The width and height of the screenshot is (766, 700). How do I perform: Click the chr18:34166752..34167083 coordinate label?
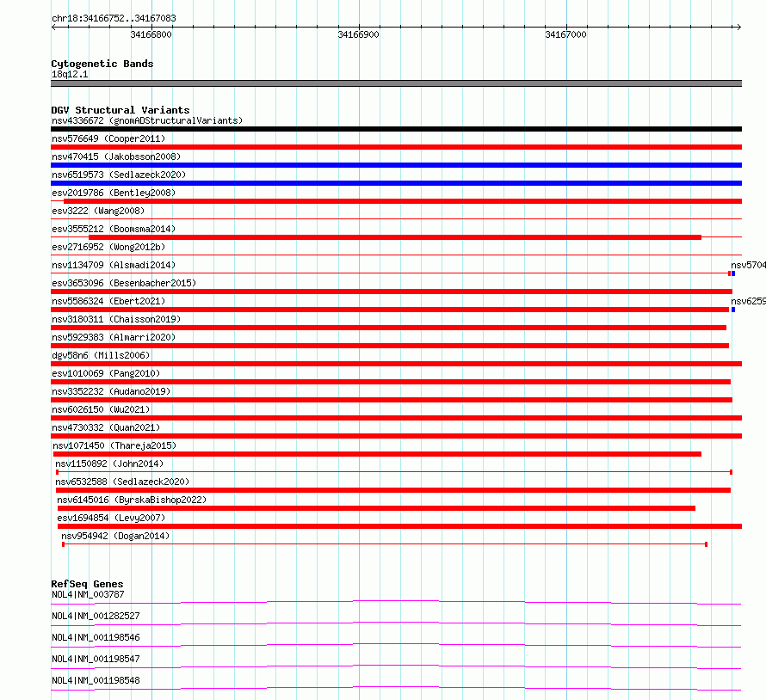point(114,18)
